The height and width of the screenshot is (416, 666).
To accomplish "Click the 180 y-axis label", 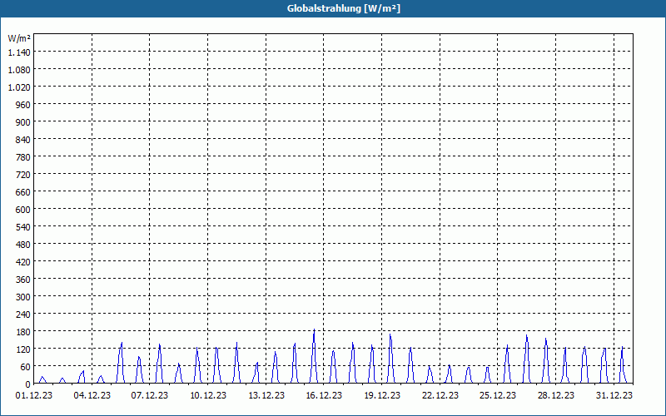I will (x=23, y=331).
